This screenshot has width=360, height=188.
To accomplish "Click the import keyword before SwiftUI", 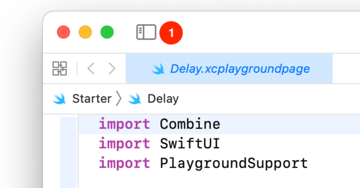I will (124, 143).
